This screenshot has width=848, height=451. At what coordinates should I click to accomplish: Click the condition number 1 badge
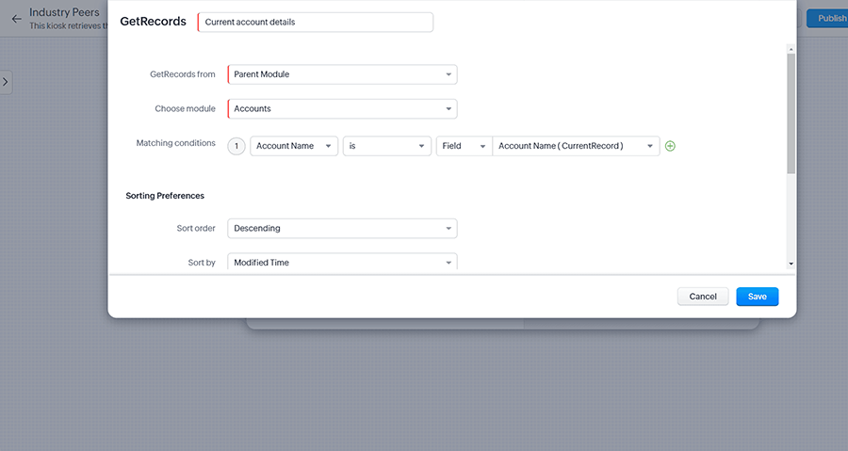[236, 146]
